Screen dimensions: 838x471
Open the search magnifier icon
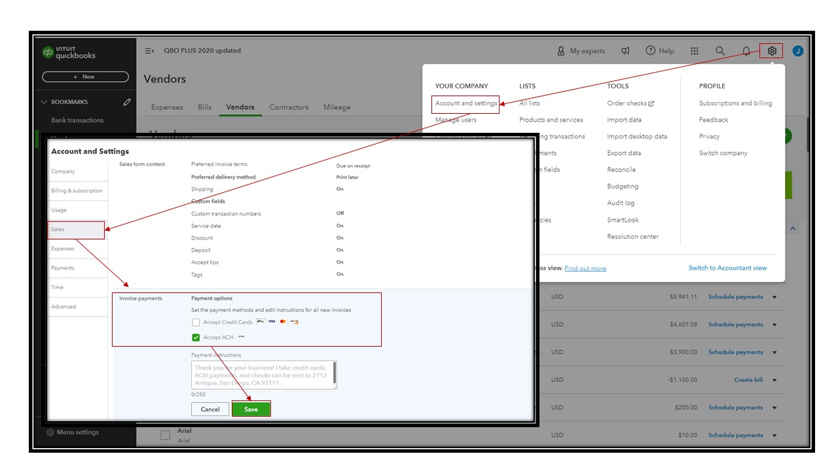click(720, 51)
